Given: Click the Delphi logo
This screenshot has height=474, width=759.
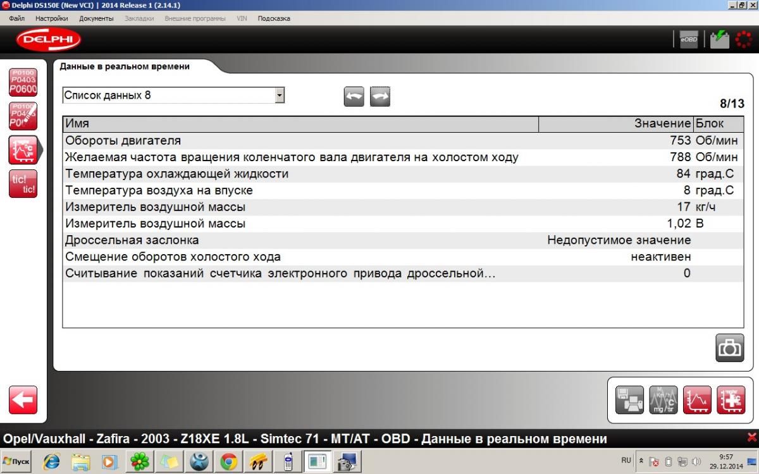Looking at the screenshot, I should (x=49, y=40).
